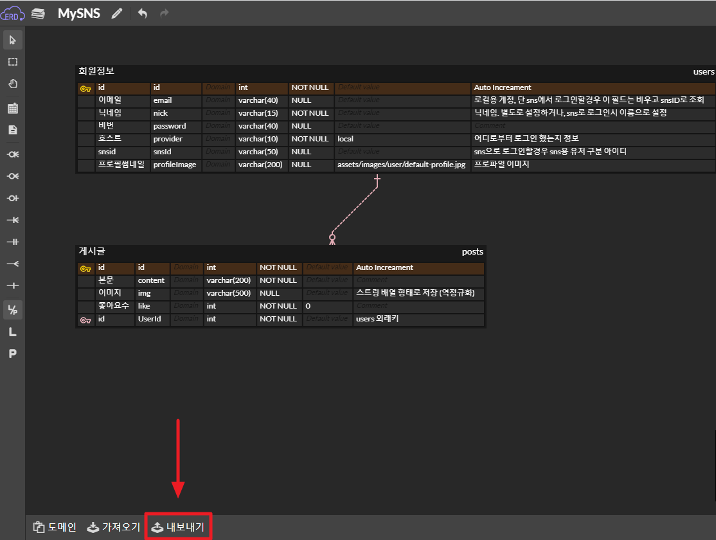Select the dashed rectangle selection tool
716x540 pixels.
13,62
